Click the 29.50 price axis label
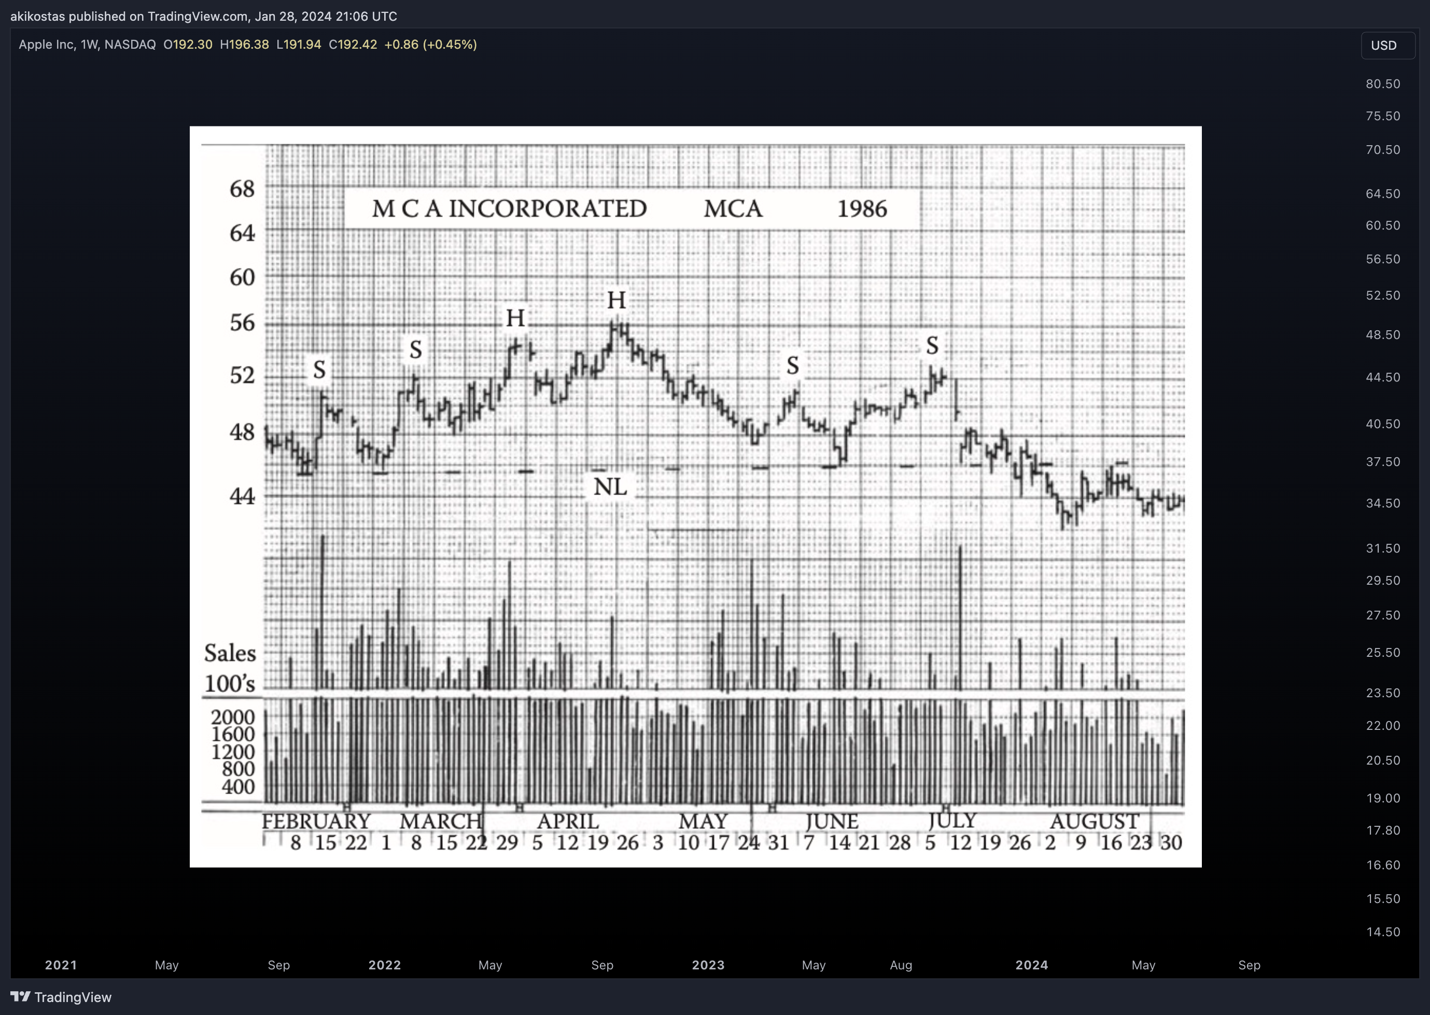Viewport: 1430px width, 1015px height. click(1382, 580)
